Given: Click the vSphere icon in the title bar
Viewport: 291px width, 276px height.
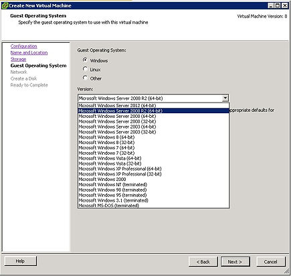Looking at the screenshot, I should (x=5, y=5).
